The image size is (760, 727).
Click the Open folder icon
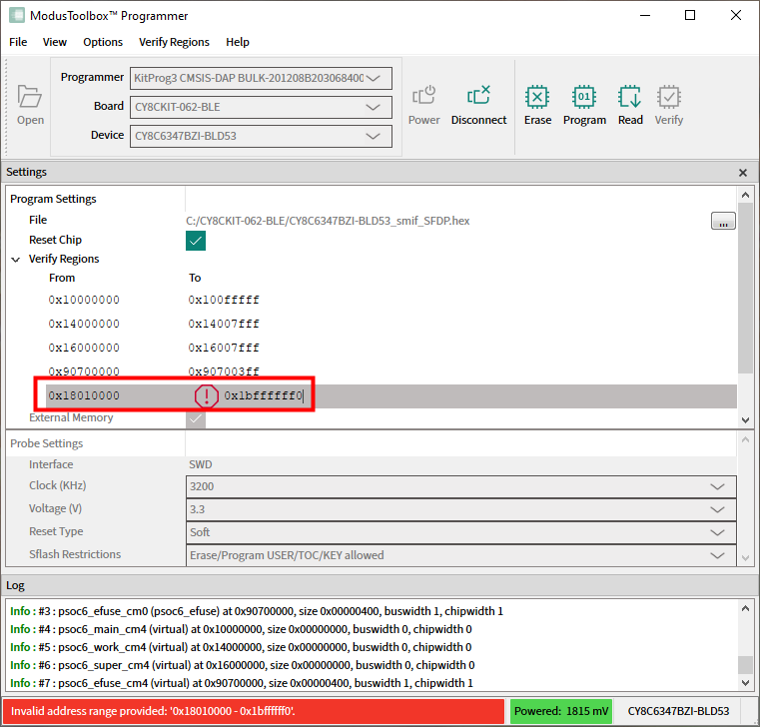(x=30, y=97)
